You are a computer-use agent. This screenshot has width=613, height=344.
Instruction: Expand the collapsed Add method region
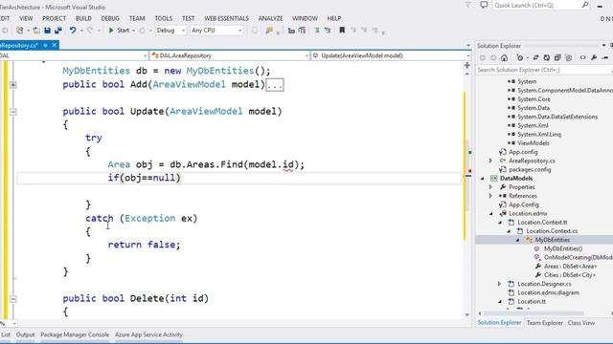[12, 85]
